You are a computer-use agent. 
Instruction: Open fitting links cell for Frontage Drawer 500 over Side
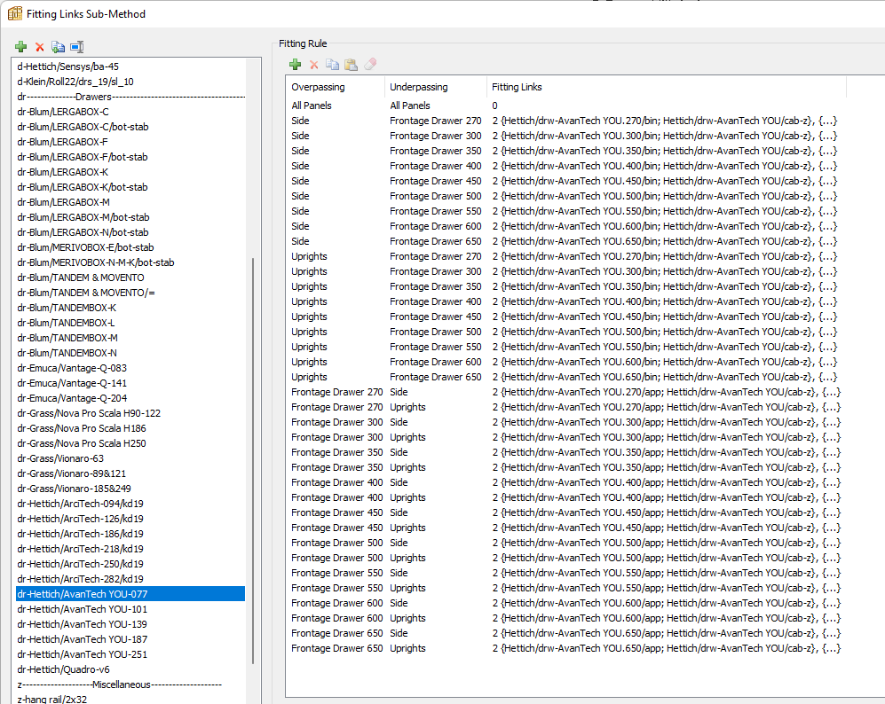[x=667, y=543]
